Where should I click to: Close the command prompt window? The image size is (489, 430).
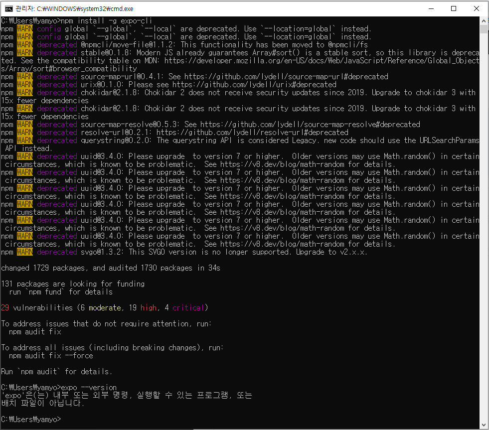(x=477, y=9)
